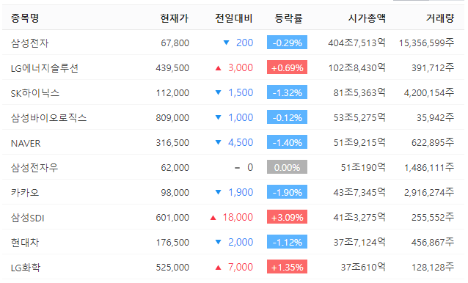This screenshot has height=283, width=468.
Task: Click the 현재가 column header
Action: coord(175,18)
